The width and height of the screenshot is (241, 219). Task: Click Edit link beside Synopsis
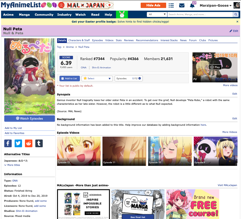235,94
